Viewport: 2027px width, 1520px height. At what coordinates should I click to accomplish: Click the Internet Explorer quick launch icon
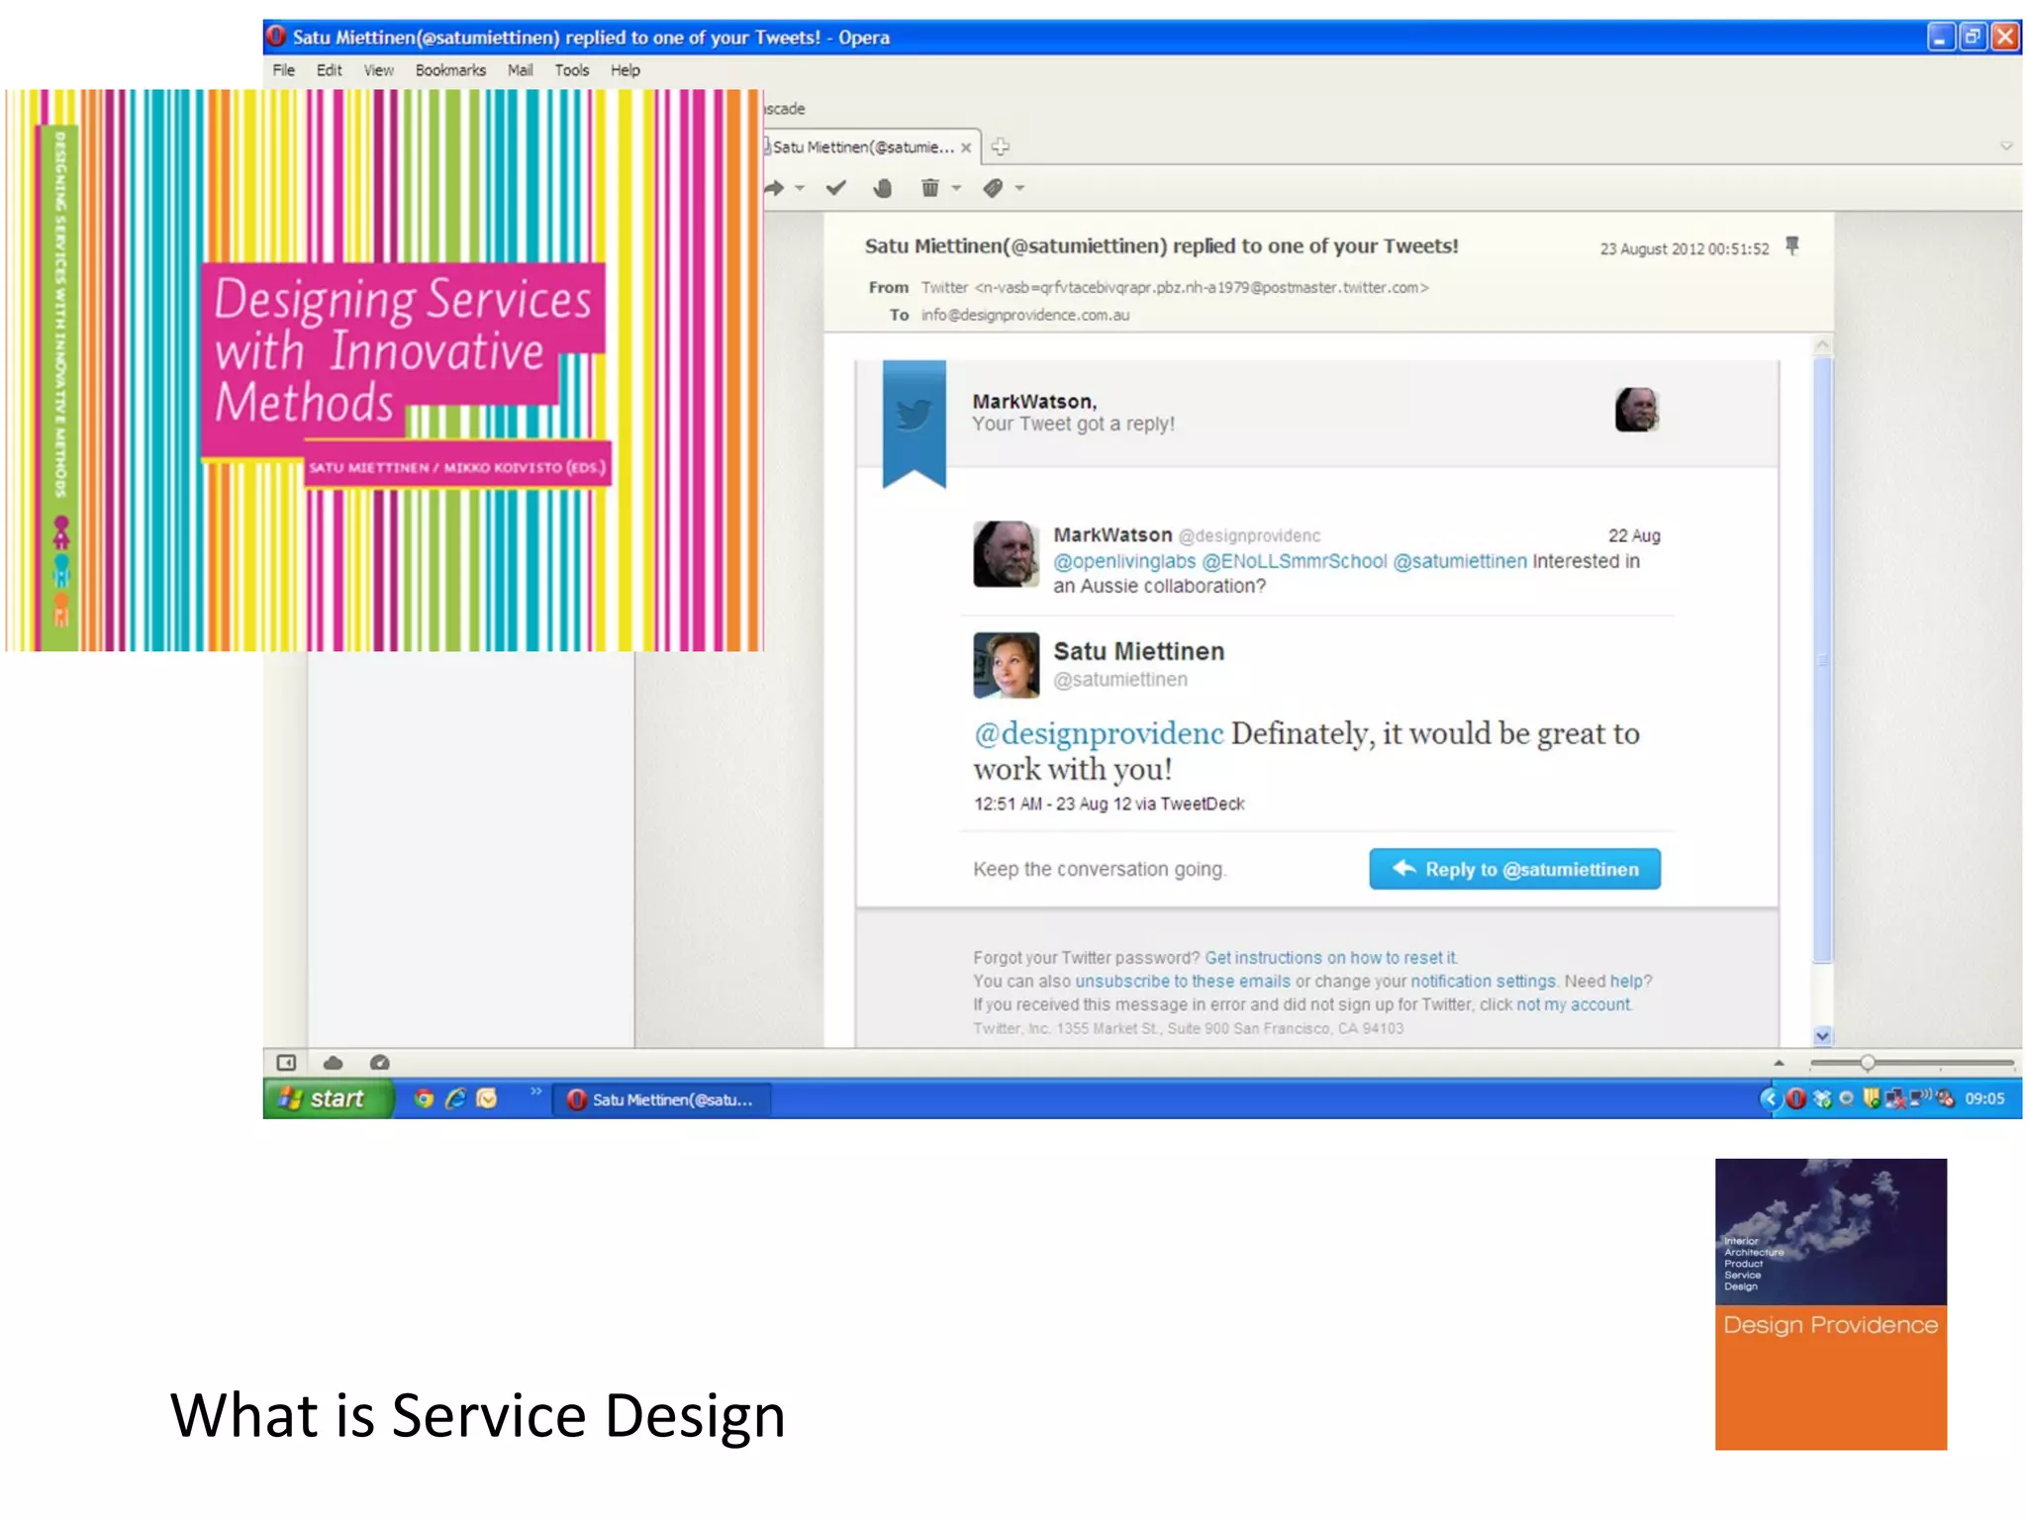pyautogui.click(x=455, y=1098)
